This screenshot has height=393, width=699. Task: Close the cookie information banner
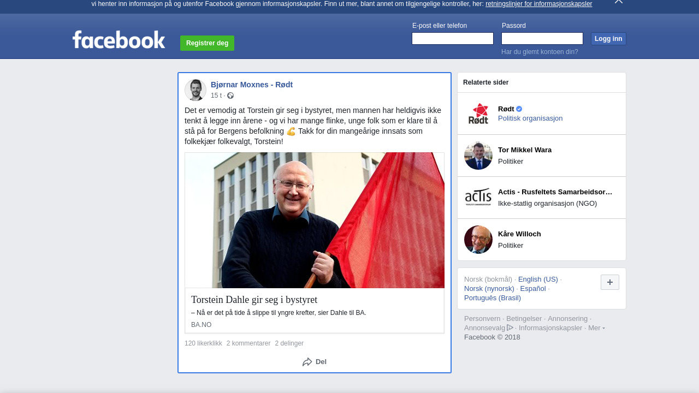[618, 2]
